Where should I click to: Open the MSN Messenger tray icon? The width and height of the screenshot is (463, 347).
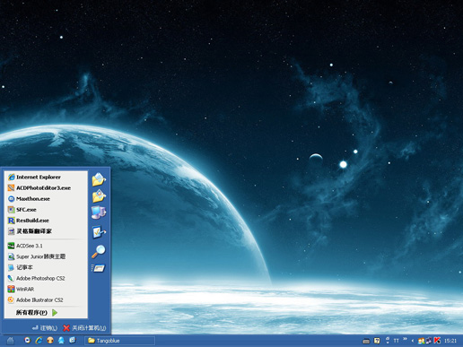coord(422,341)
